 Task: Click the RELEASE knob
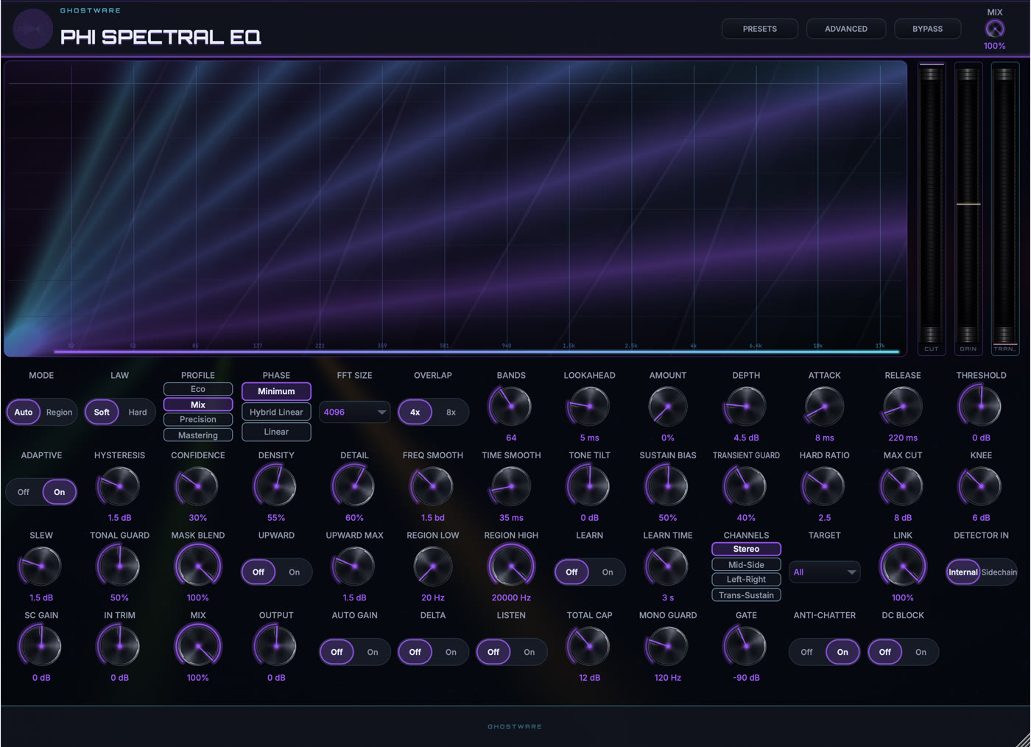click(x=903, y=406)
